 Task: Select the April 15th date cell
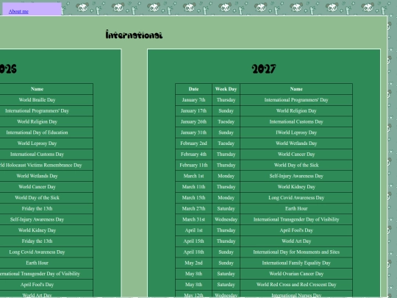tap(193, 241)
